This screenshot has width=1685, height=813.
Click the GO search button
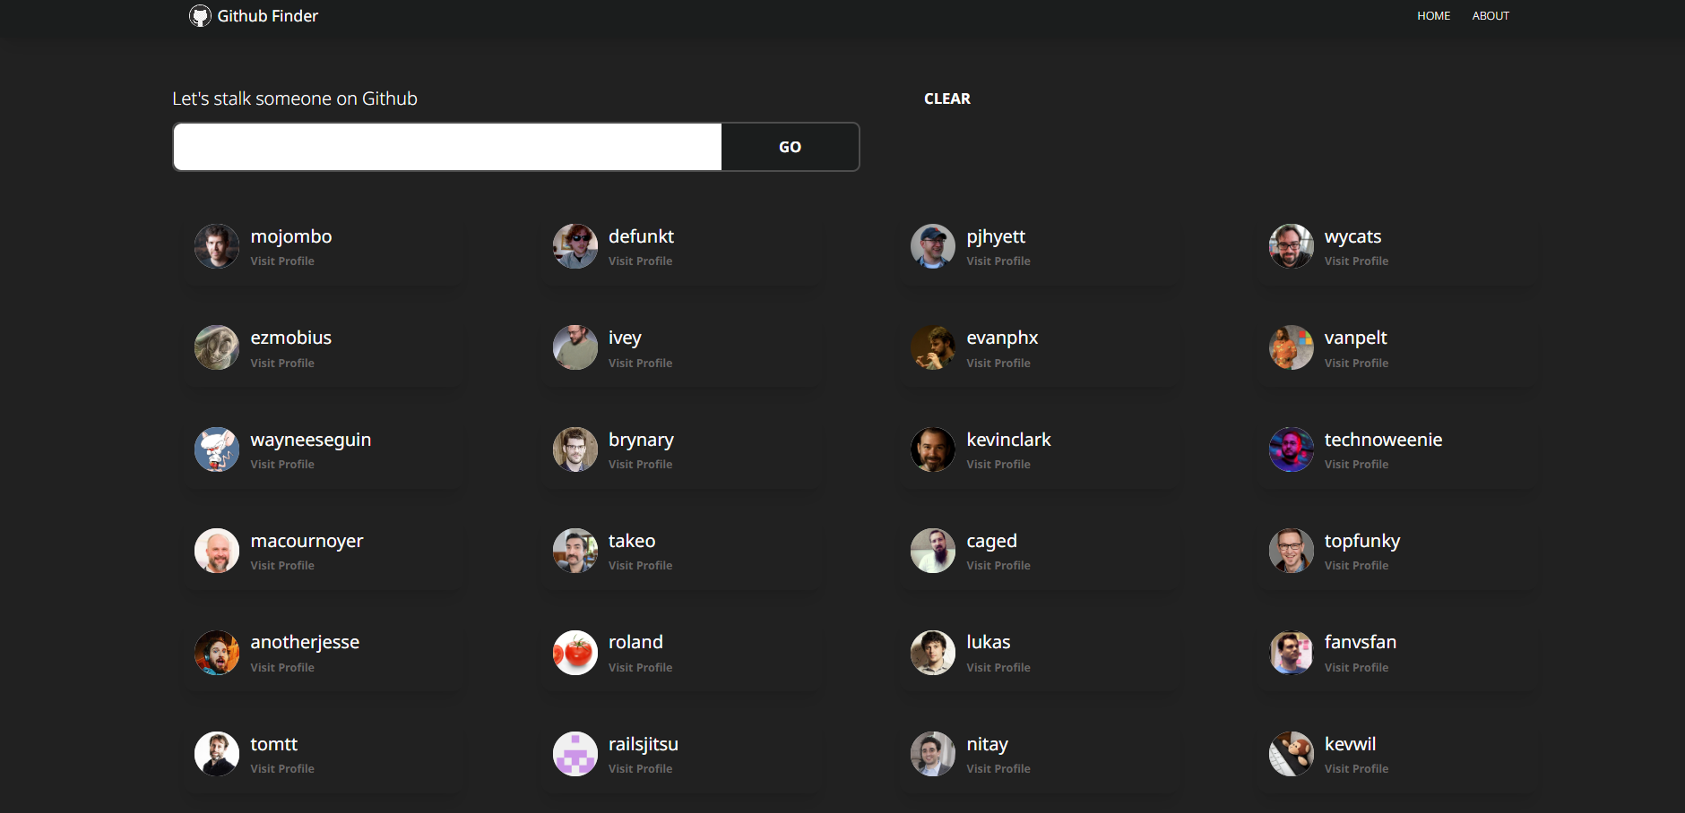(x=790, y=147)
